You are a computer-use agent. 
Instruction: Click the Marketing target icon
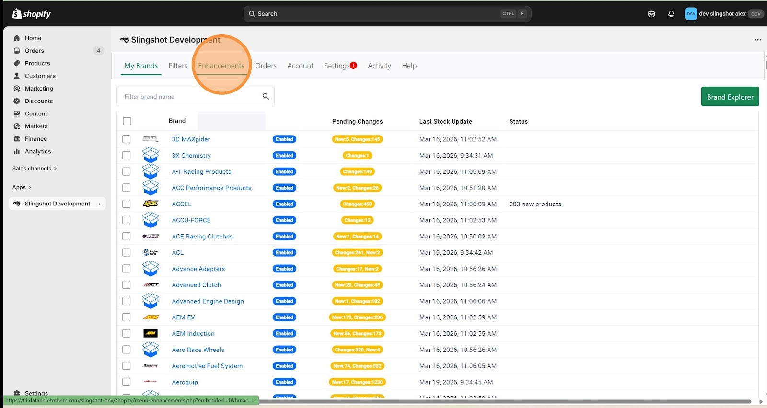17,89
